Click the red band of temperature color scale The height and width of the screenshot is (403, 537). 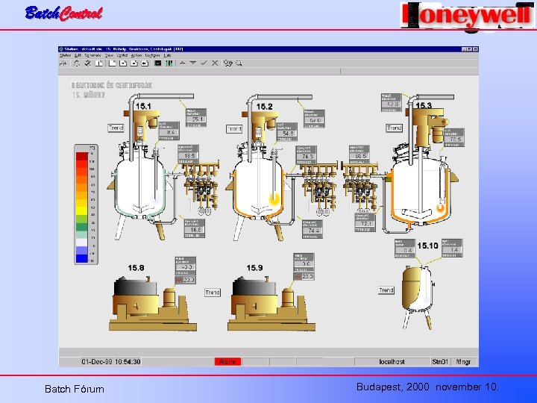click(x=82, y=157)
